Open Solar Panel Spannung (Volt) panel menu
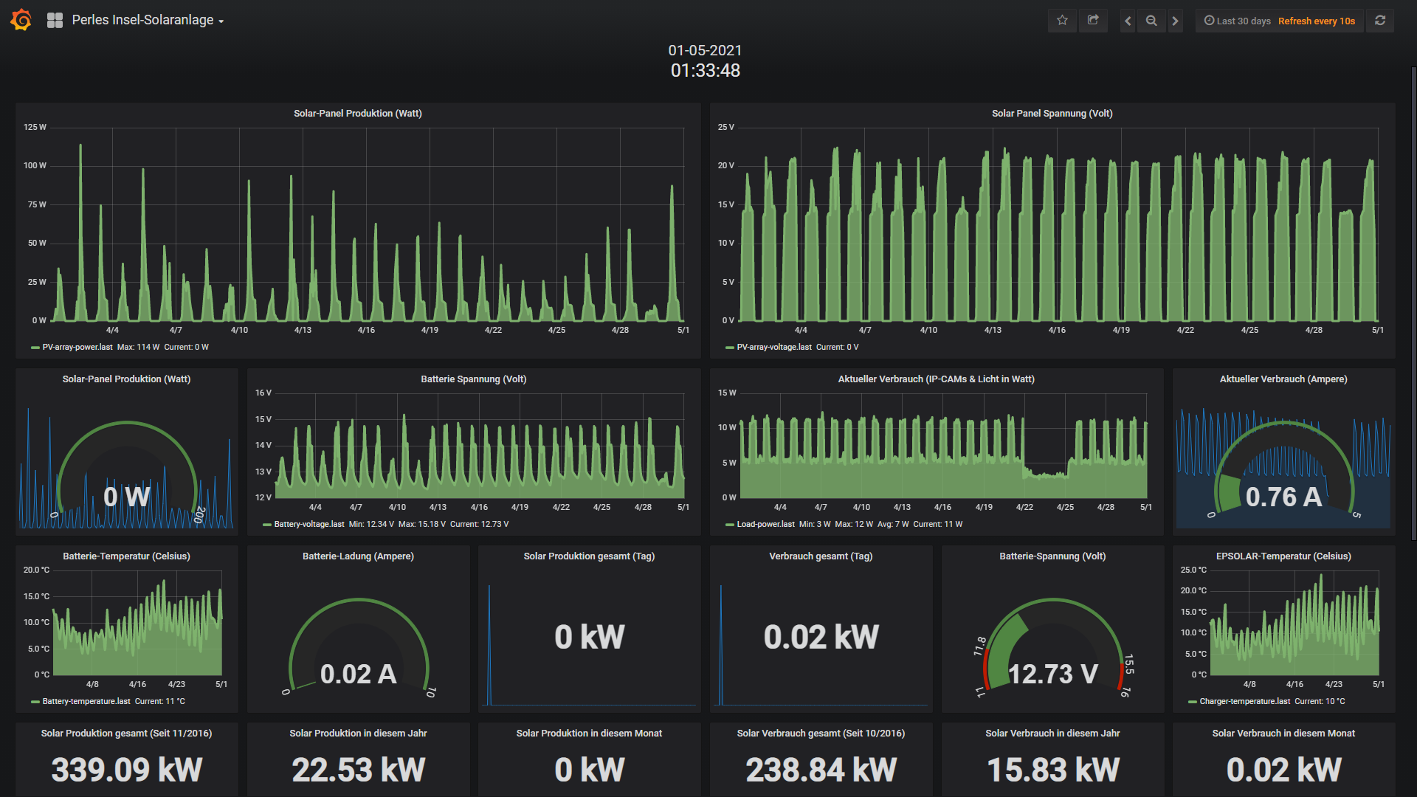1417x797 pixels. point(1052,113)
